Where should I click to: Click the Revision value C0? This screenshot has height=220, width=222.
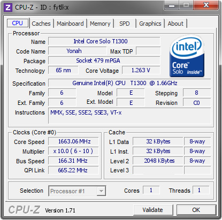(197, 103)
